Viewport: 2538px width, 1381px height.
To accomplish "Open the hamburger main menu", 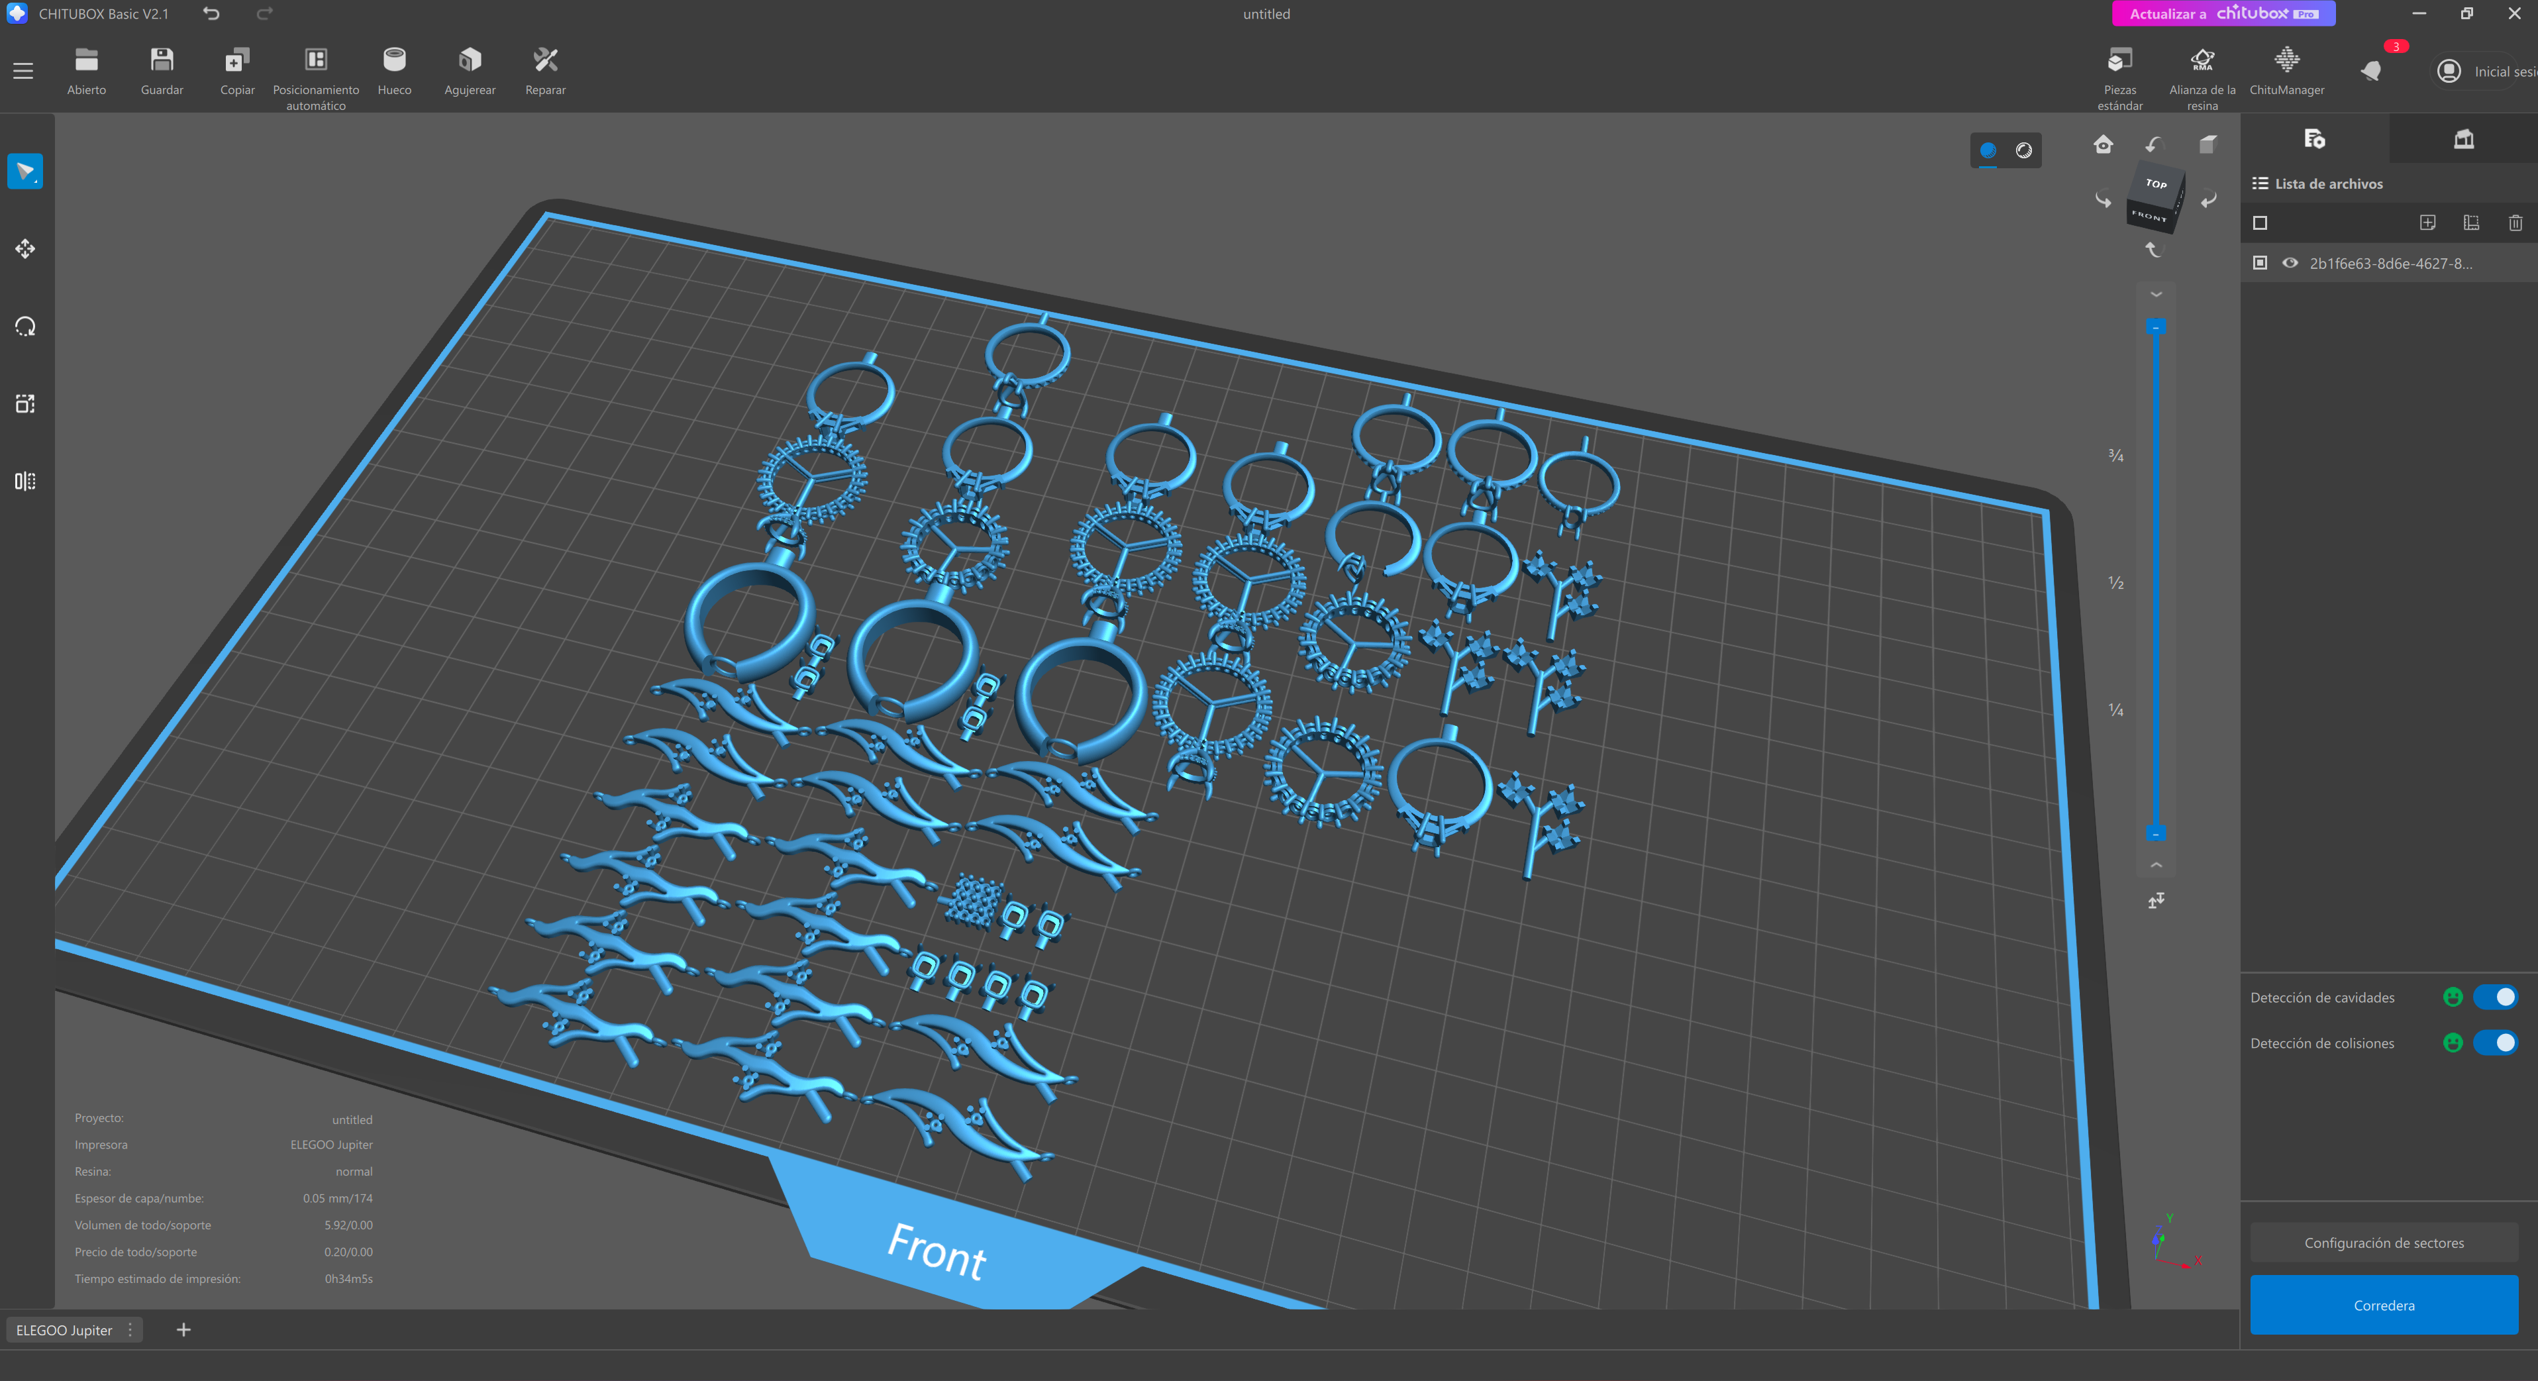I will coord(23,71).
